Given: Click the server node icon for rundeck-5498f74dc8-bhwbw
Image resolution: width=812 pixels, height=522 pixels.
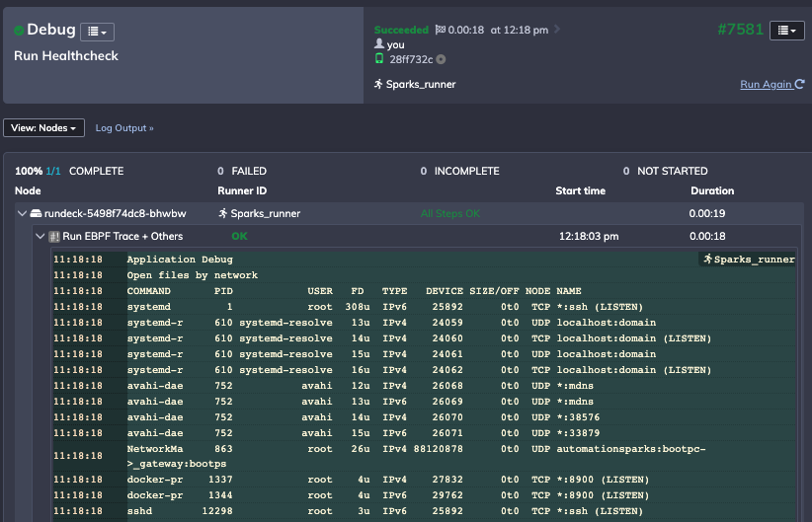Looking at the screenshot, I should (36, 213).
